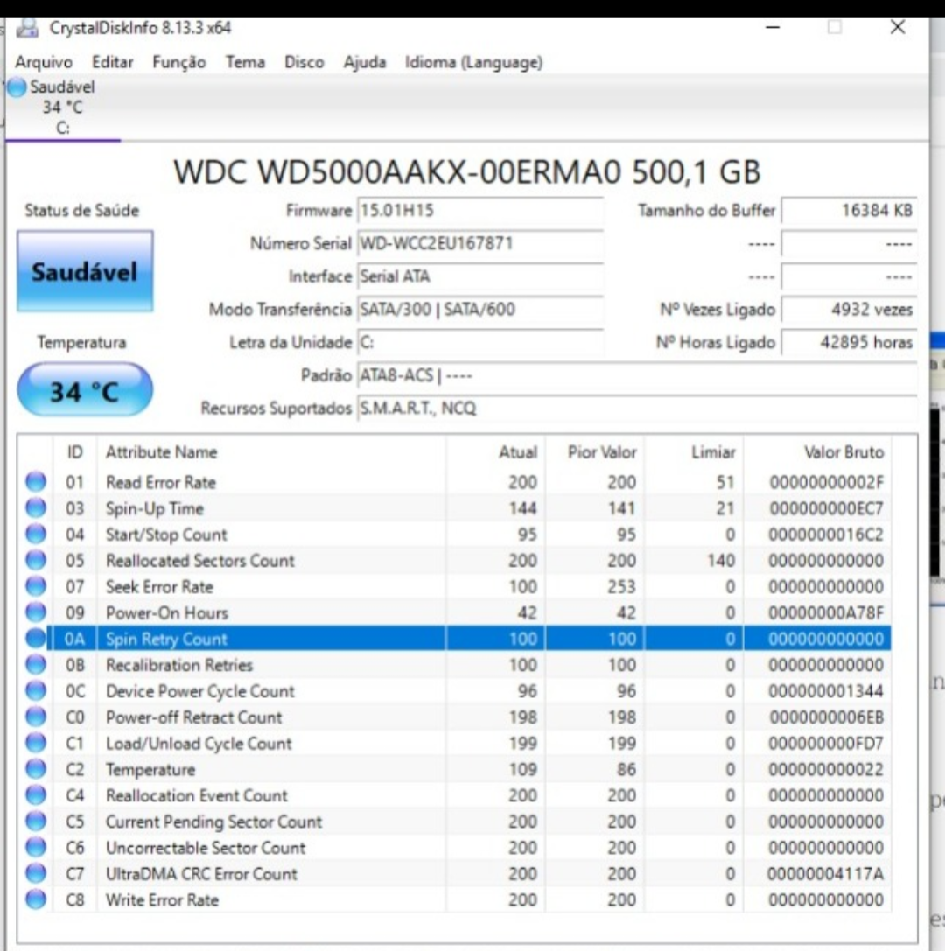Click the Firmware field 15.01H15
Image resolution: width=945 pixels, height=951 pixels.
pos(480,211)
